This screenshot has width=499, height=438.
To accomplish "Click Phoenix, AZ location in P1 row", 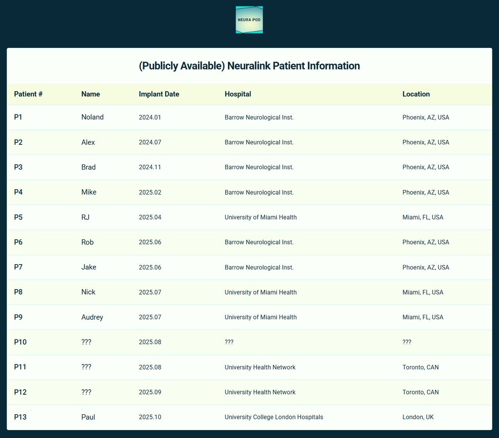I will [x=426, y=117].
